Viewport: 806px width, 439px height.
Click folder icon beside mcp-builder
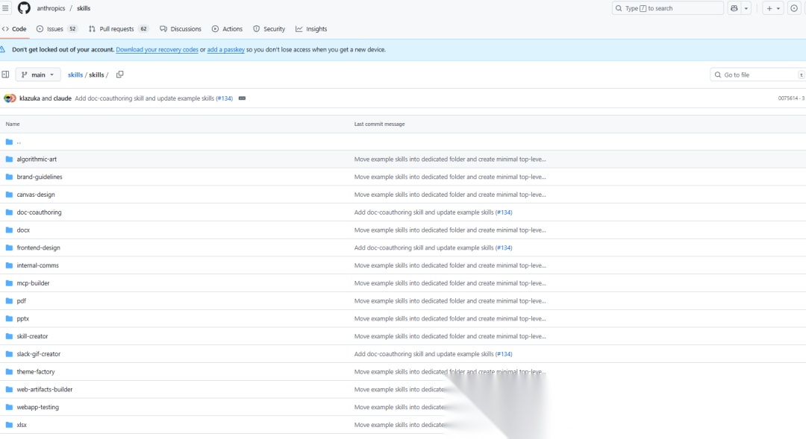pos(9,283)
